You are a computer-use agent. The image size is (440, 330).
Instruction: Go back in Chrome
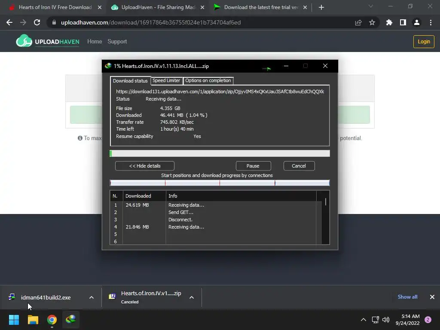pos(9,22)
